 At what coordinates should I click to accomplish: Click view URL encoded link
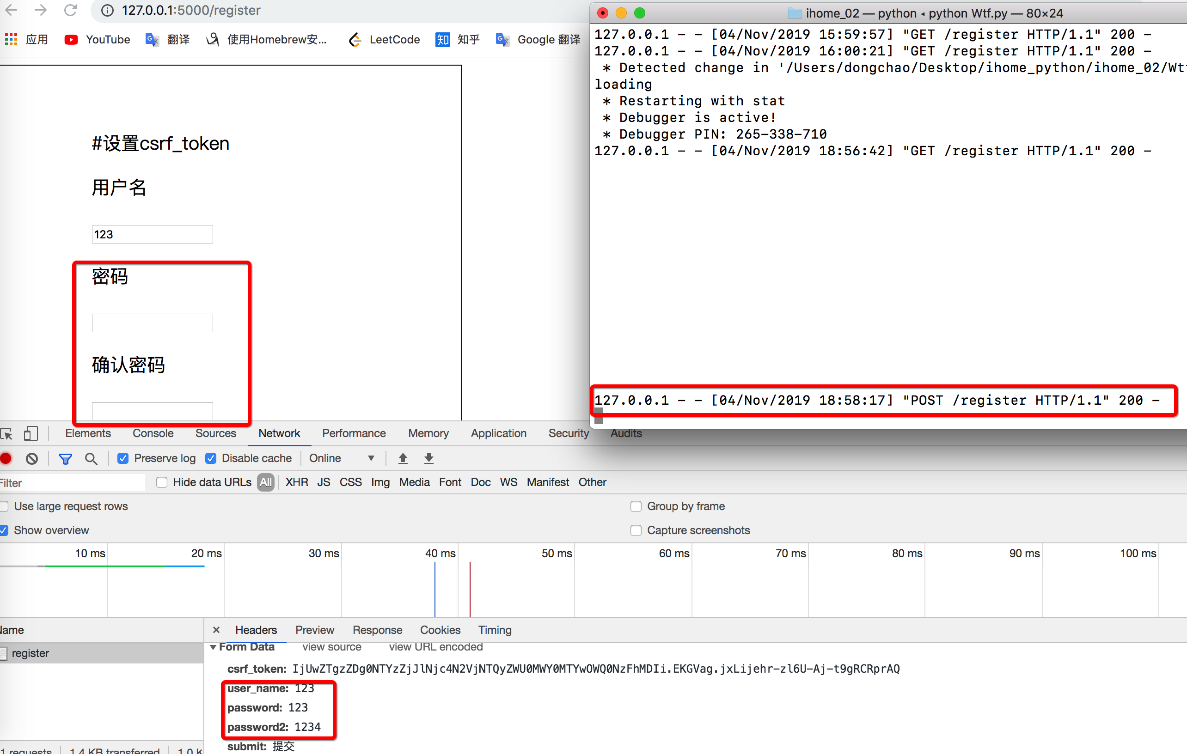(x=435, y=647)
